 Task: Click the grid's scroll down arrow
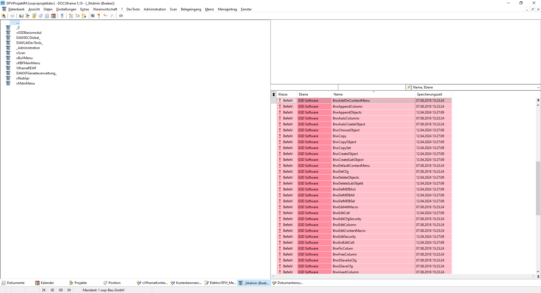538,272
